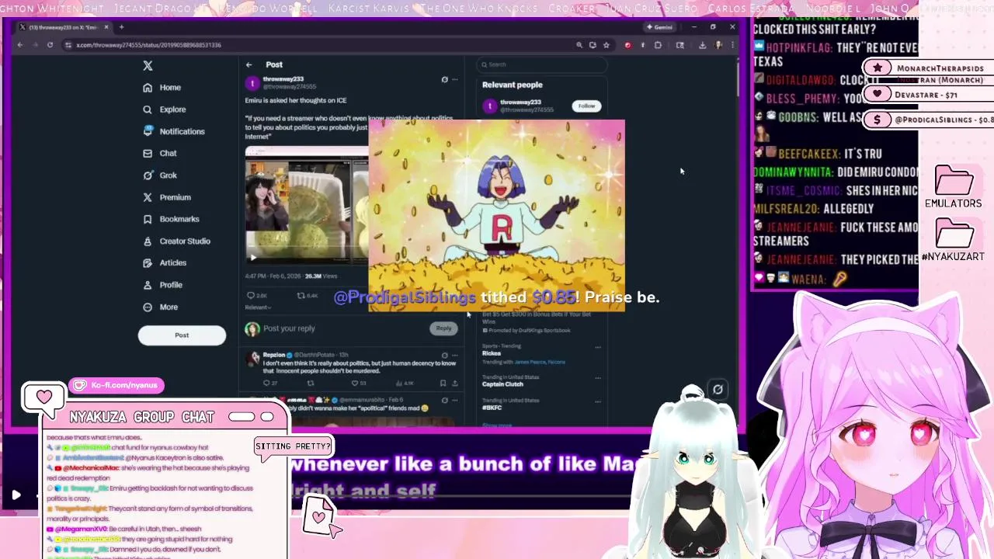The image size is (994, 559).
Task: Open a new browser tab with plus
Action: tap(121, 27)
